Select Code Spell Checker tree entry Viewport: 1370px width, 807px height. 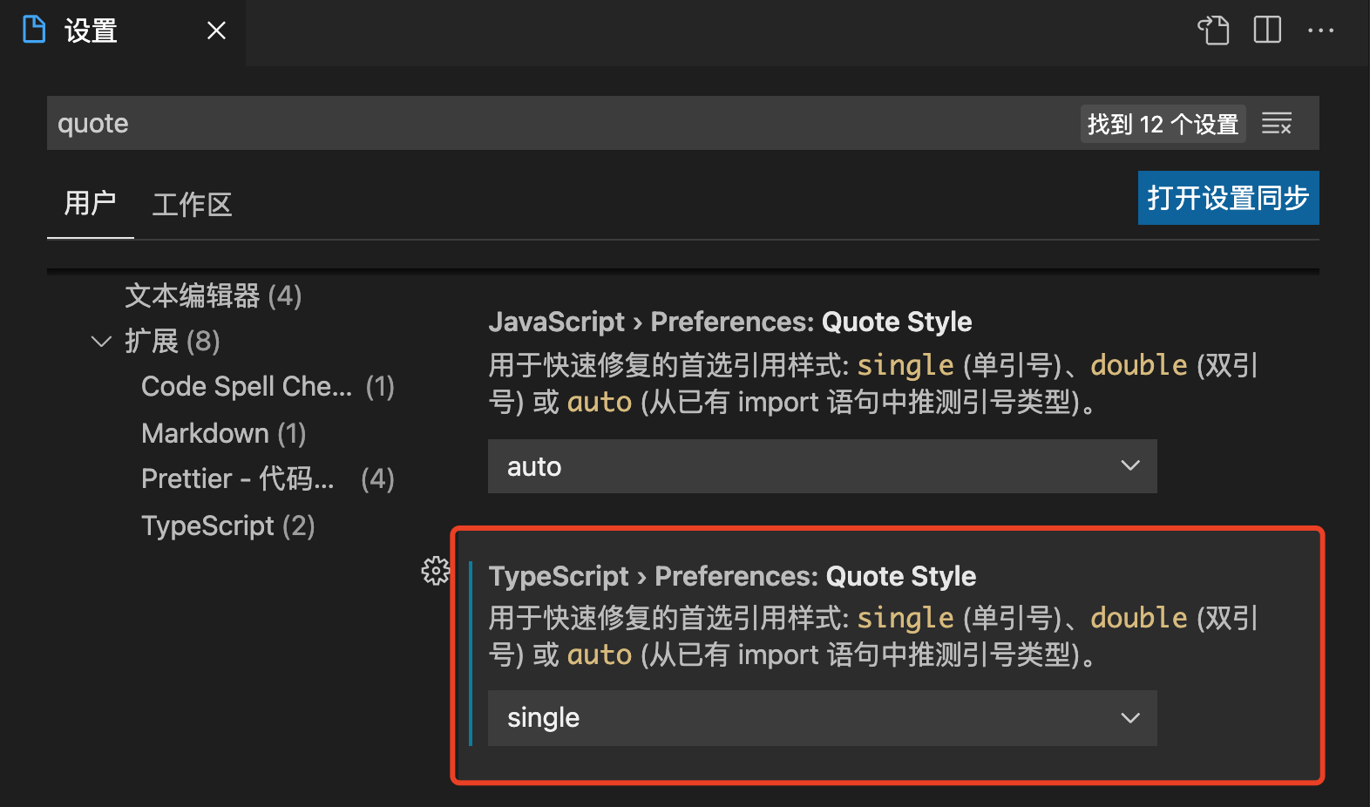point(267,386)
